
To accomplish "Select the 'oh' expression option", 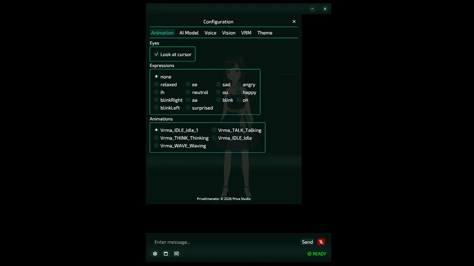I will 239,100.
